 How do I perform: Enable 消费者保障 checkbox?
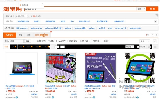tap(35, 41)
